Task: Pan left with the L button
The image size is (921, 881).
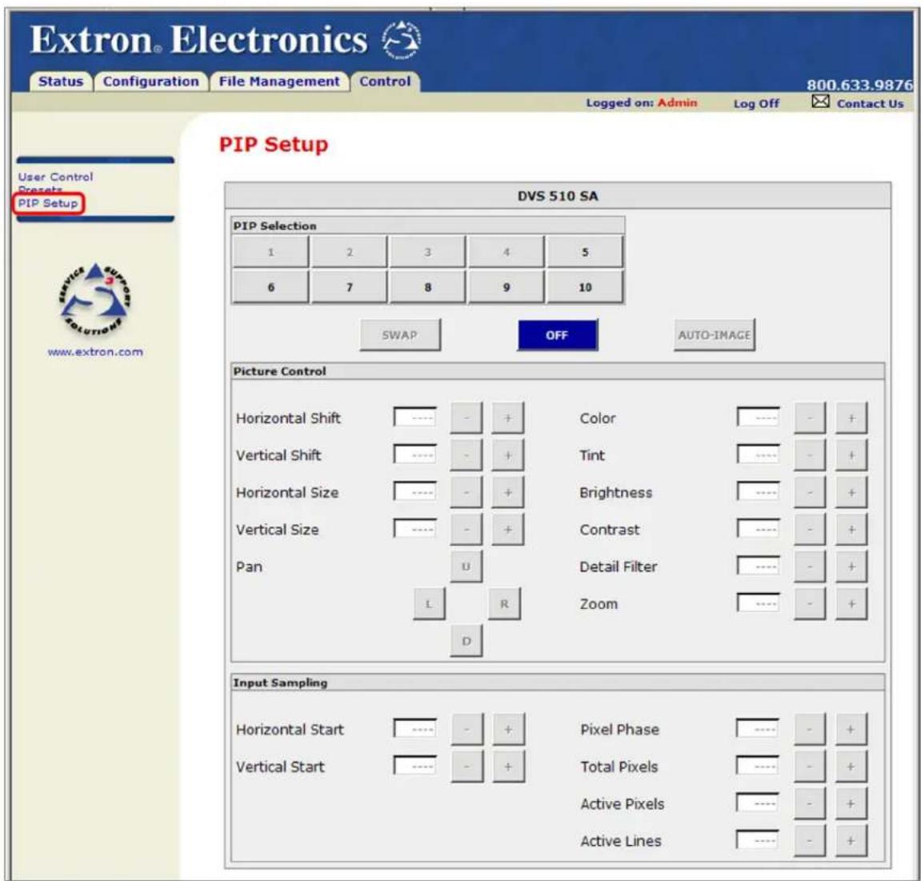Action: point(430,604)
